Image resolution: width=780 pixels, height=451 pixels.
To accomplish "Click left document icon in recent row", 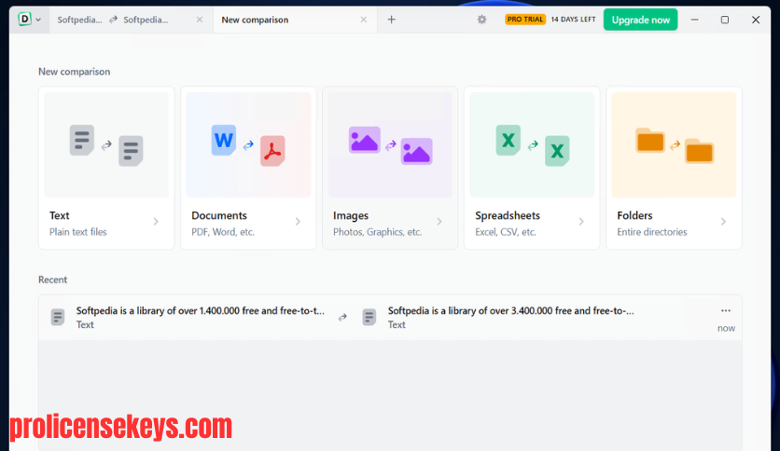I will (x=58, y=317).
